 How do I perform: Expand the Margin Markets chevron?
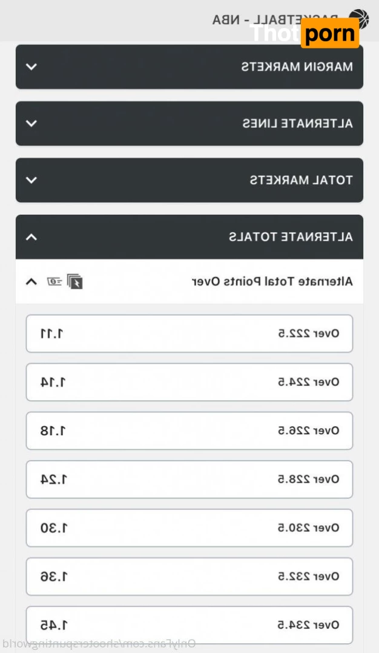tap(31, 67)
